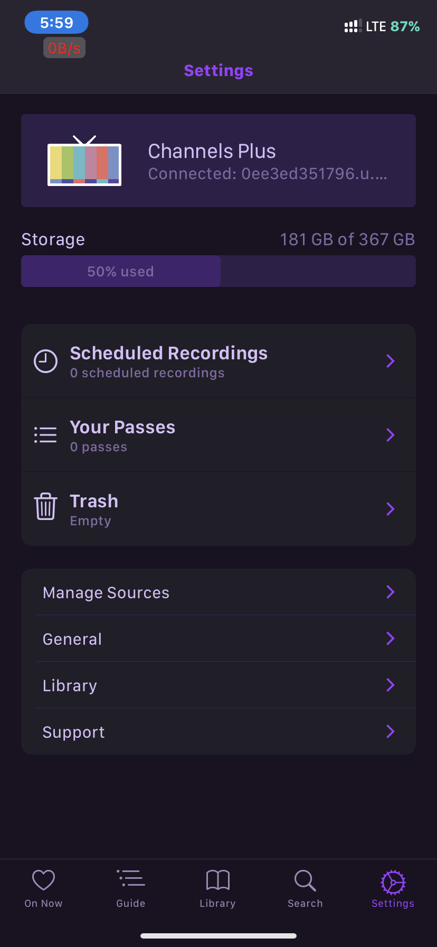The height and width of the screenshot is (947, 437).
Task: Open the On Now heart tab
Action: tap(43, 889)
